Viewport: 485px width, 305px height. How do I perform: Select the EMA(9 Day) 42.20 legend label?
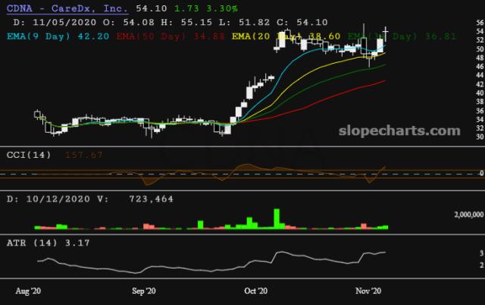tap(58, 36)
